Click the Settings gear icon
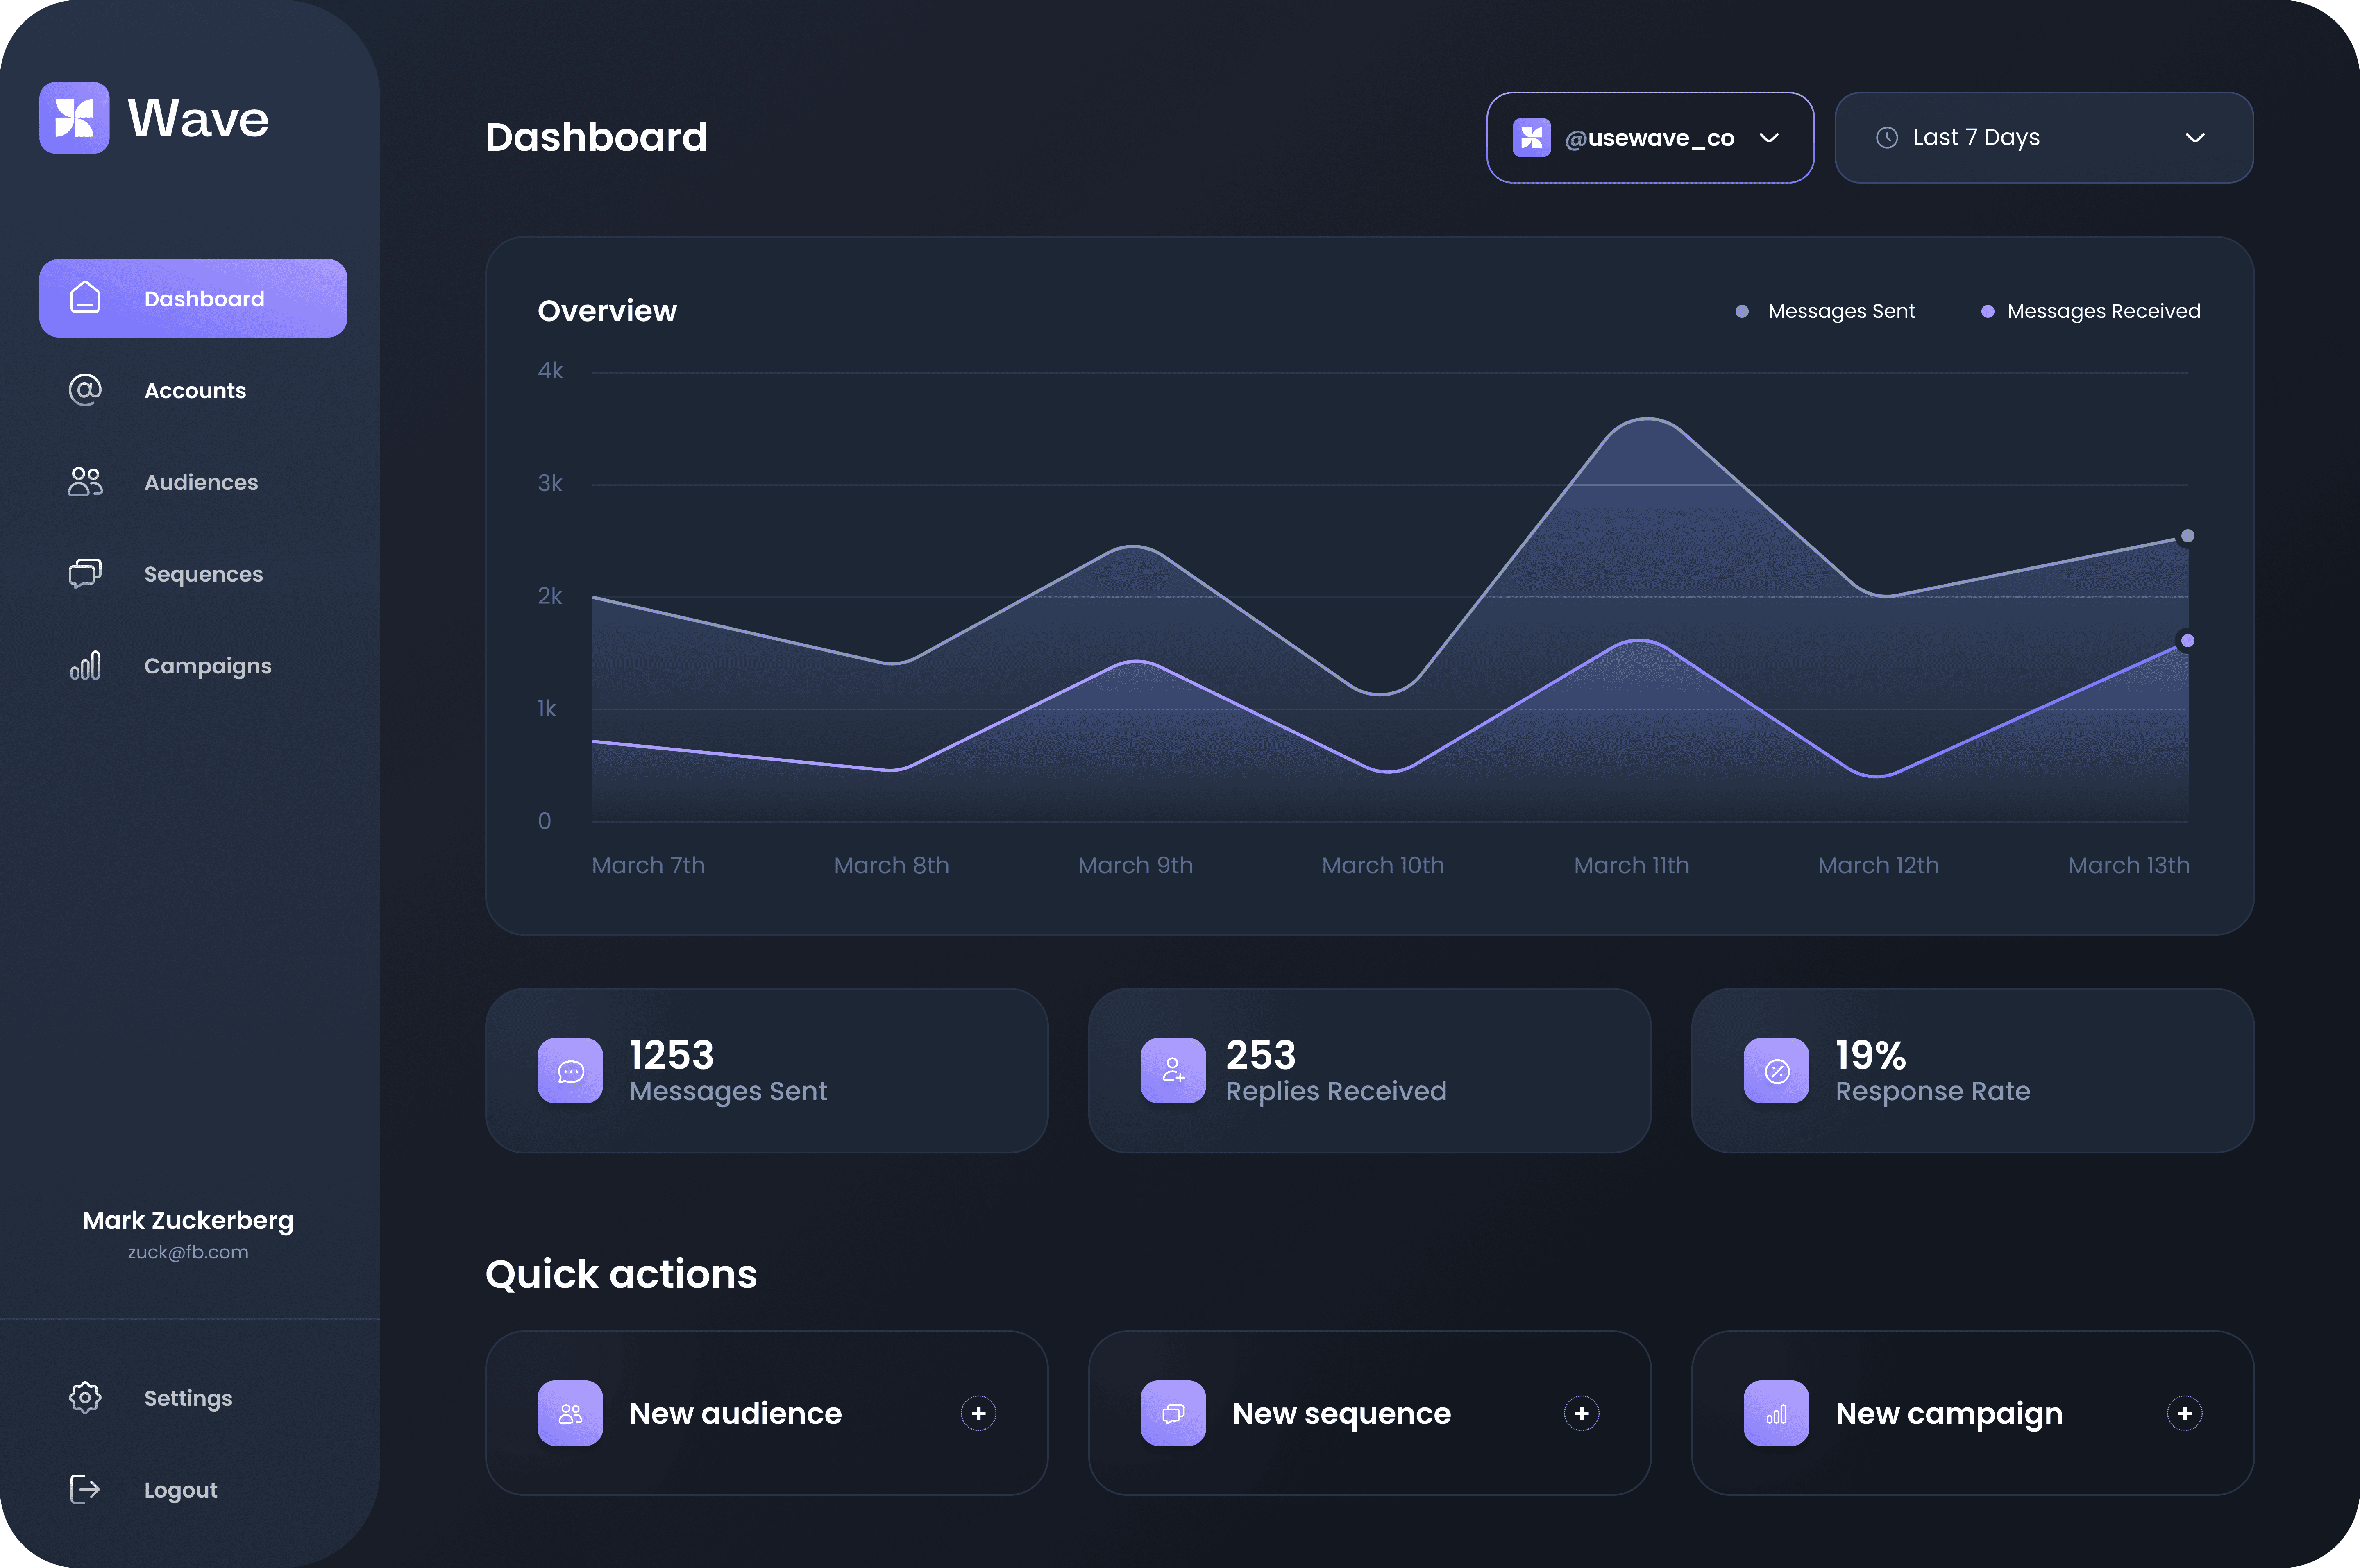2360x1568 pixels. tap(85, 1397)
